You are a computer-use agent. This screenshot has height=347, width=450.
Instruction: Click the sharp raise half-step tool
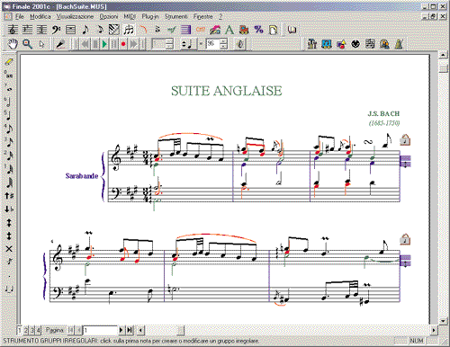pyautogui.click(x=9, y=196)
